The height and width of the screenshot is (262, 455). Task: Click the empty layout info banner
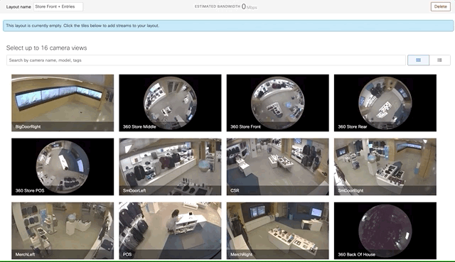click(x=228, y=26)
